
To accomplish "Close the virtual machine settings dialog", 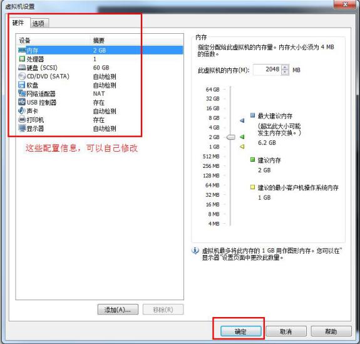I will pyautogui.click(x=346, y=4).
